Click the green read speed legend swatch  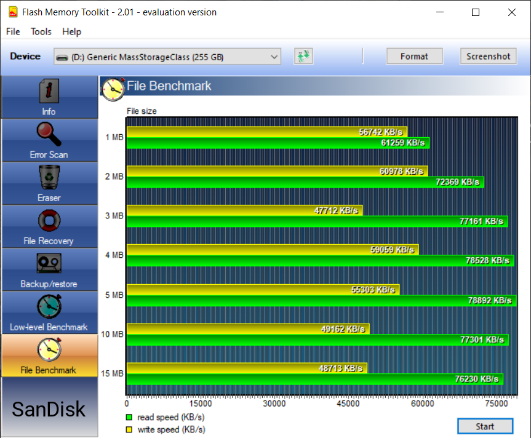pyautogui.click(x=129, y=417)
